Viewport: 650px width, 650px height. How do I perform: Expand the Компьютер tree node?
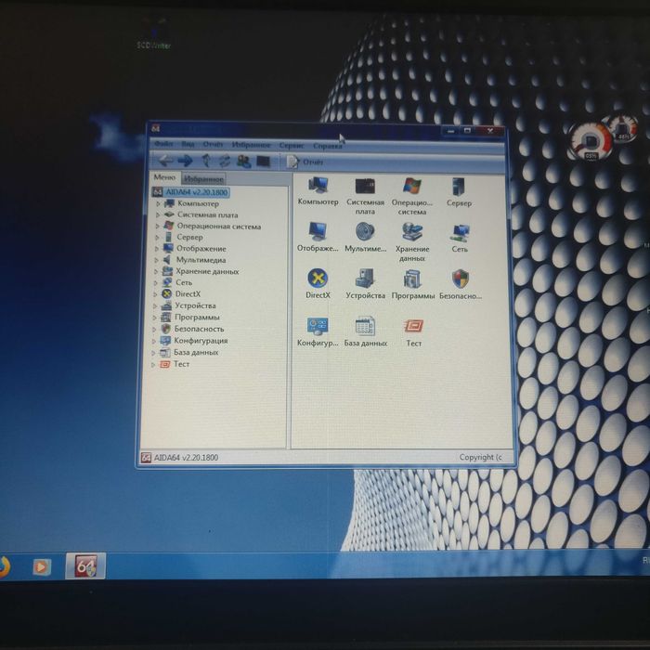coord(158,203)
